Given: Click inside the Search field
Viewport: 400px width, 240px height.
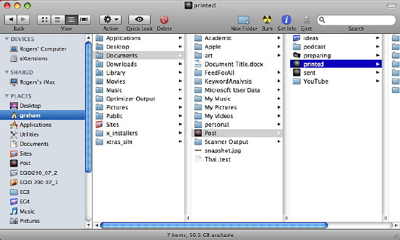Looking at the screenshot, I should pyautogui.click(x=356, y=20).
